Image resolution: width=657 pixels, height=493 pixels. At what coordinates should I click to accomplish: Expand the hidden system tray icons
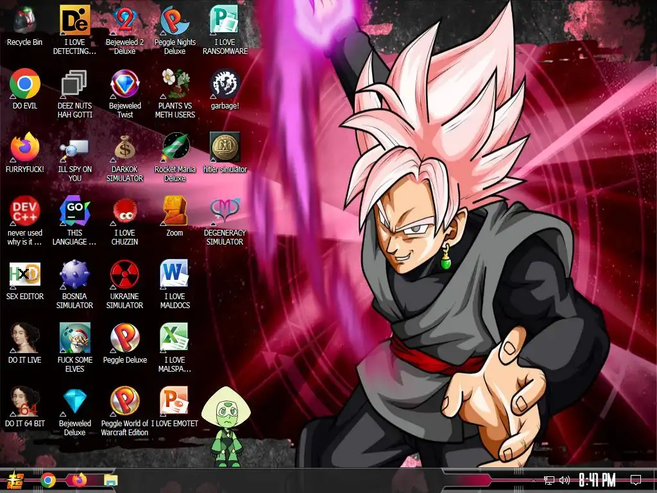click(533, 480)
